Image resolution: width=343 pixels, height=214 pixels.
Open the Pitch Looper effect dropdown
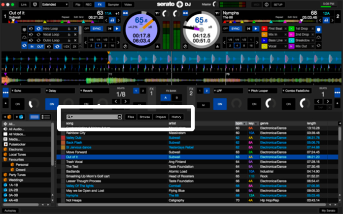[x=262, y=91]
